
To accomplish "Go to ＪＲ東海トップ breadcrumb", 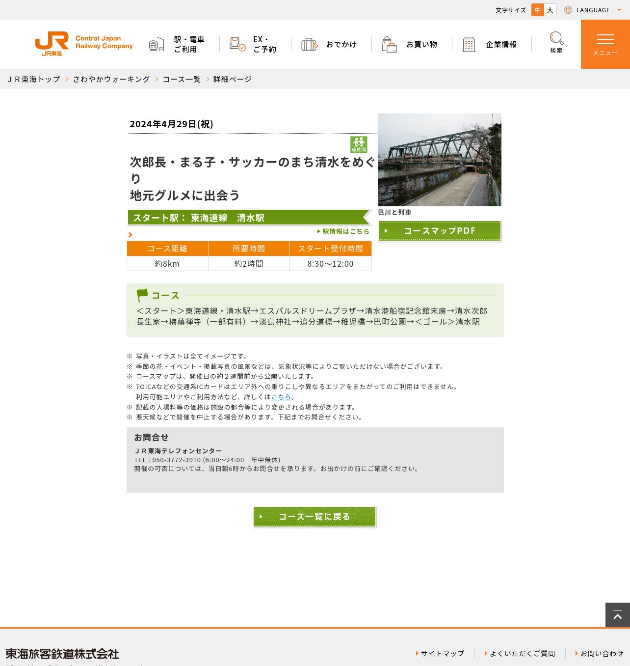I will click(x=33, y=79).
